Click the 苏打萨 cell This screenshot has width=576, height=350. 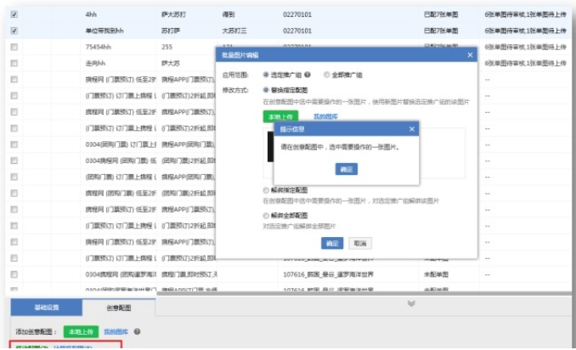[x=171, y=31]
